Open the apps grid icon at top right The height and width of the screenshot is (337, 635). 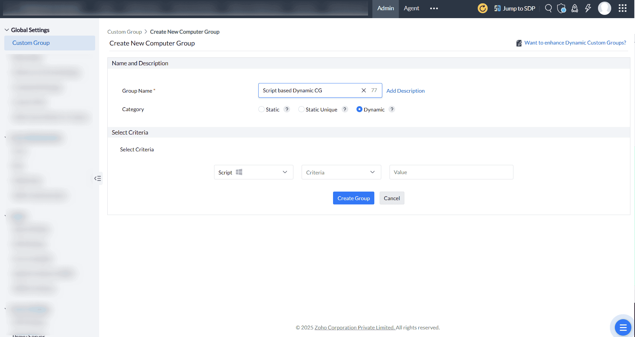(623, 8)
